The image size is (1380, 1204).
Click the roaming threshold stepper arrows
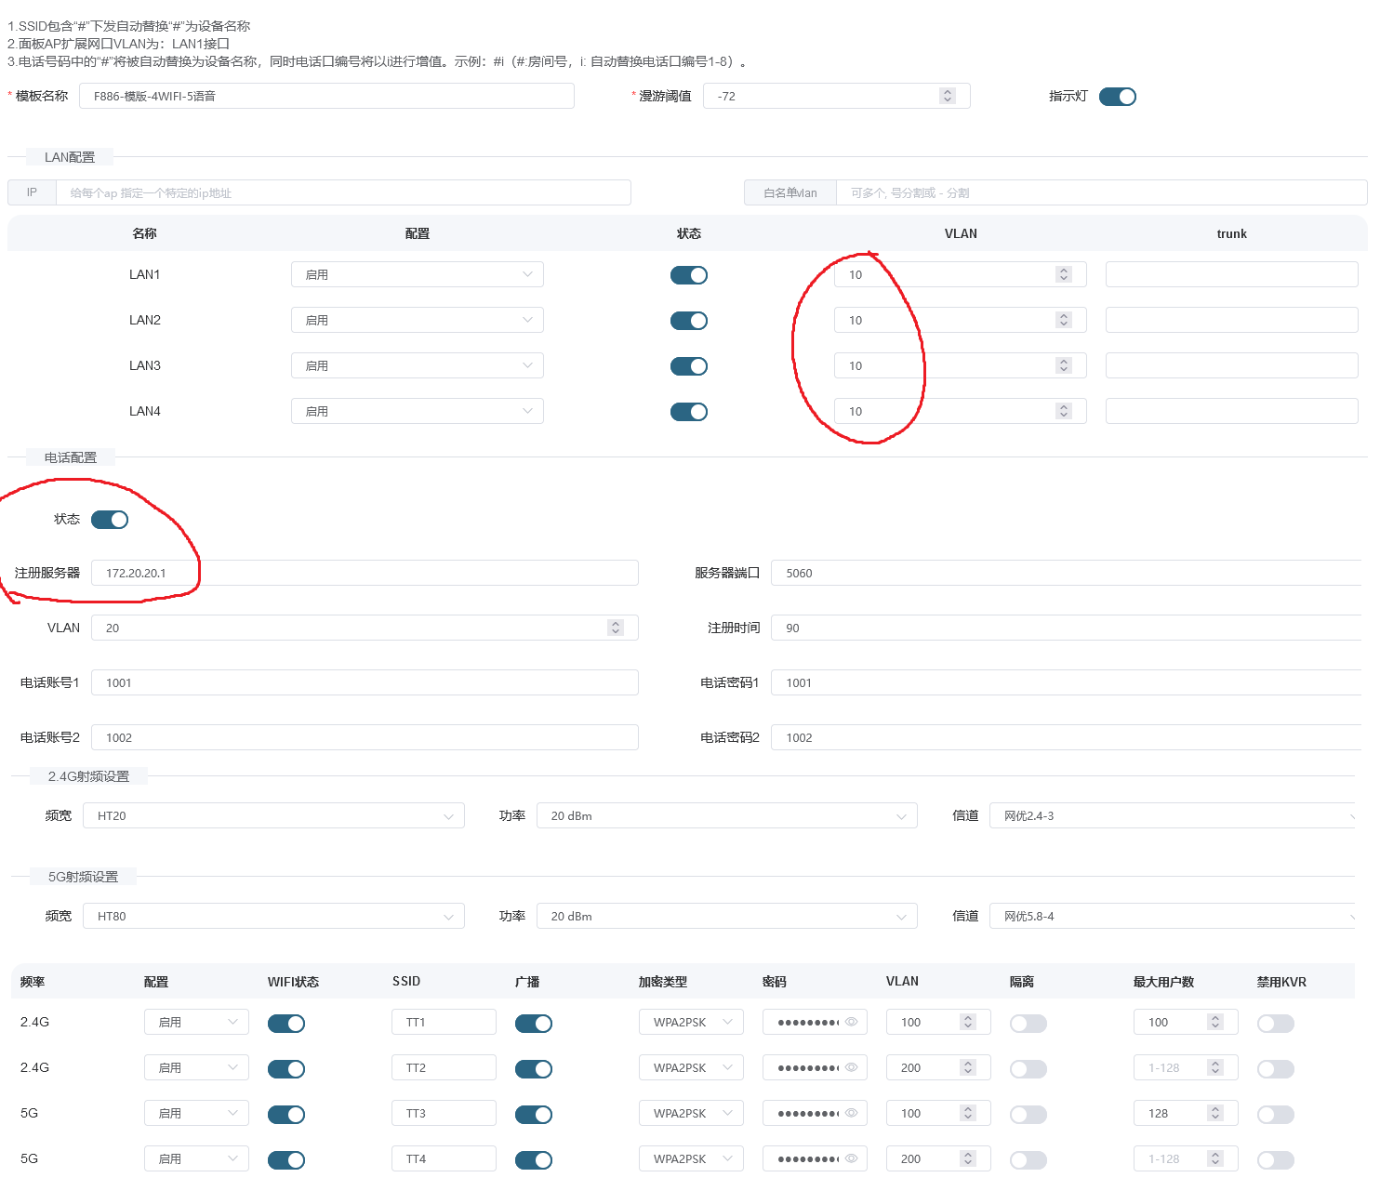pos(947,96)
